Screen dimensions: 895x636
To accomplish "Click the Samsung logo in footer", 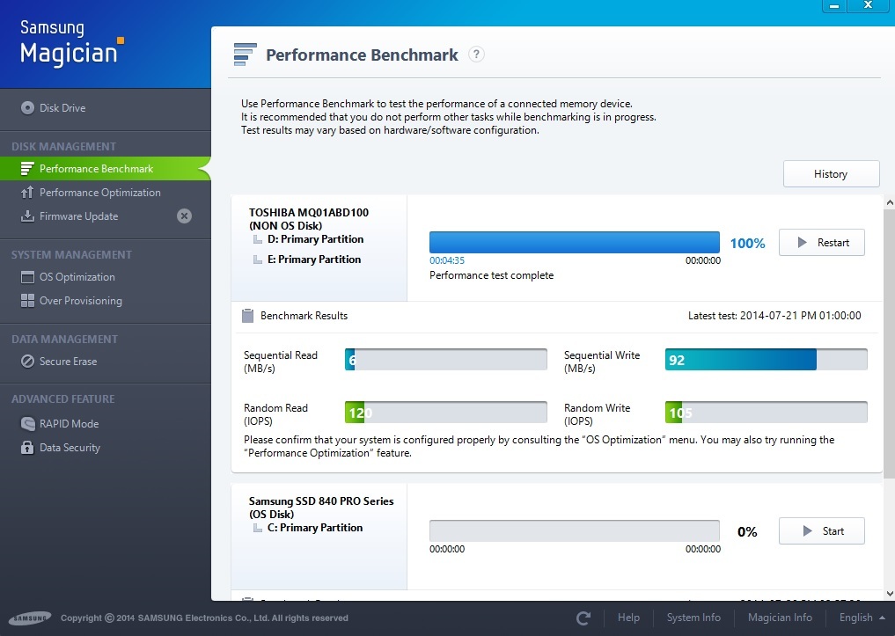I will 30,618.
